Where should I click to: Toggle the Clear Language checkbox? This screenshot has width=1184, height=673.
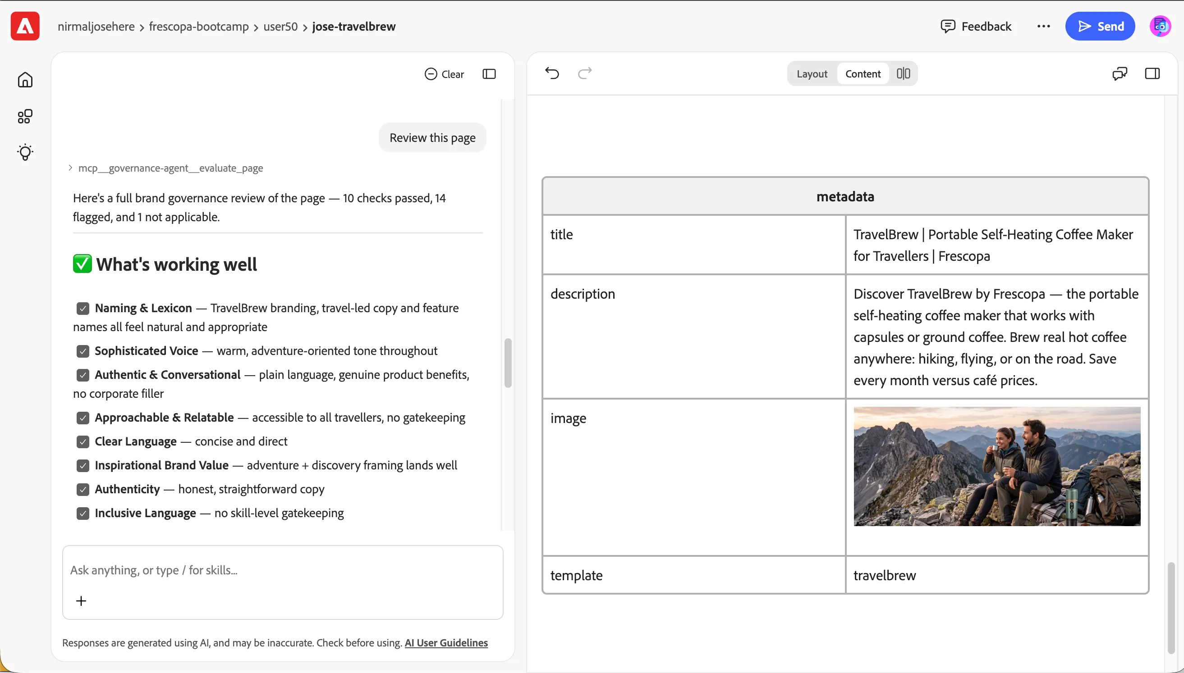83,442
